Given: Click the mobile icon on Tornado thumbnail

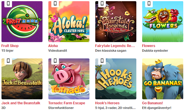Looking at the screenshot, I should 55,61.
